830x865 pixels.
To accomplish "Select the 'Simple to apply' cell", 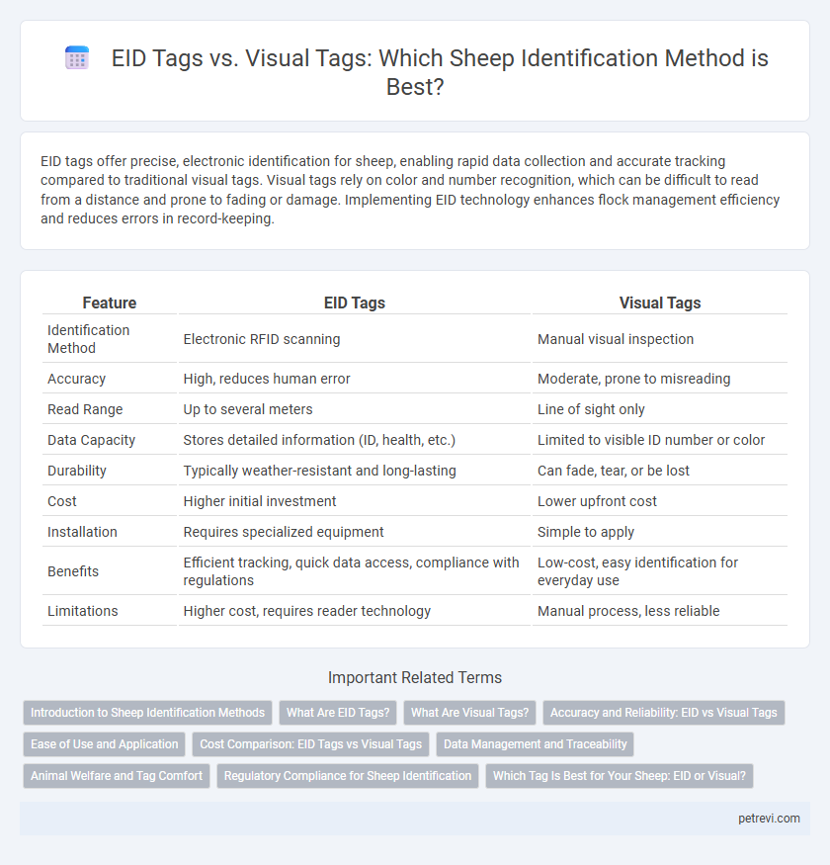I will (660, 532).
